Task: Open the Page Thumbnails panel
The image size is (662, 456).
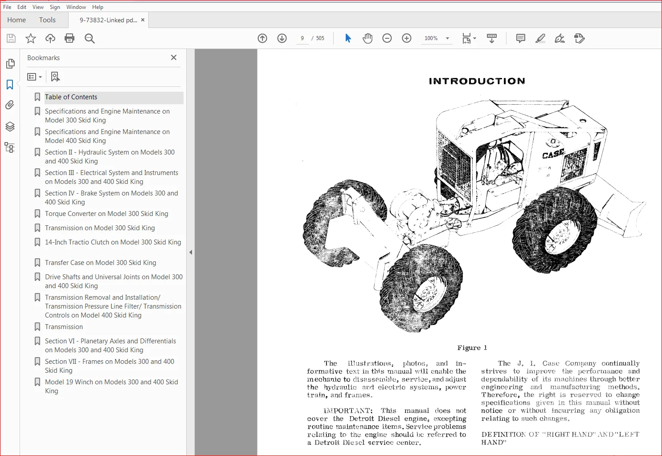Action: 10,64
